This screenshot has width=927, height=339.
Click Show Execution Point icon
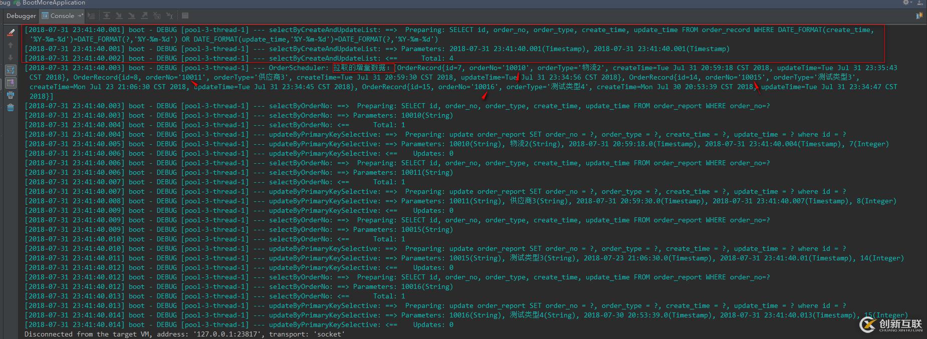91,16
